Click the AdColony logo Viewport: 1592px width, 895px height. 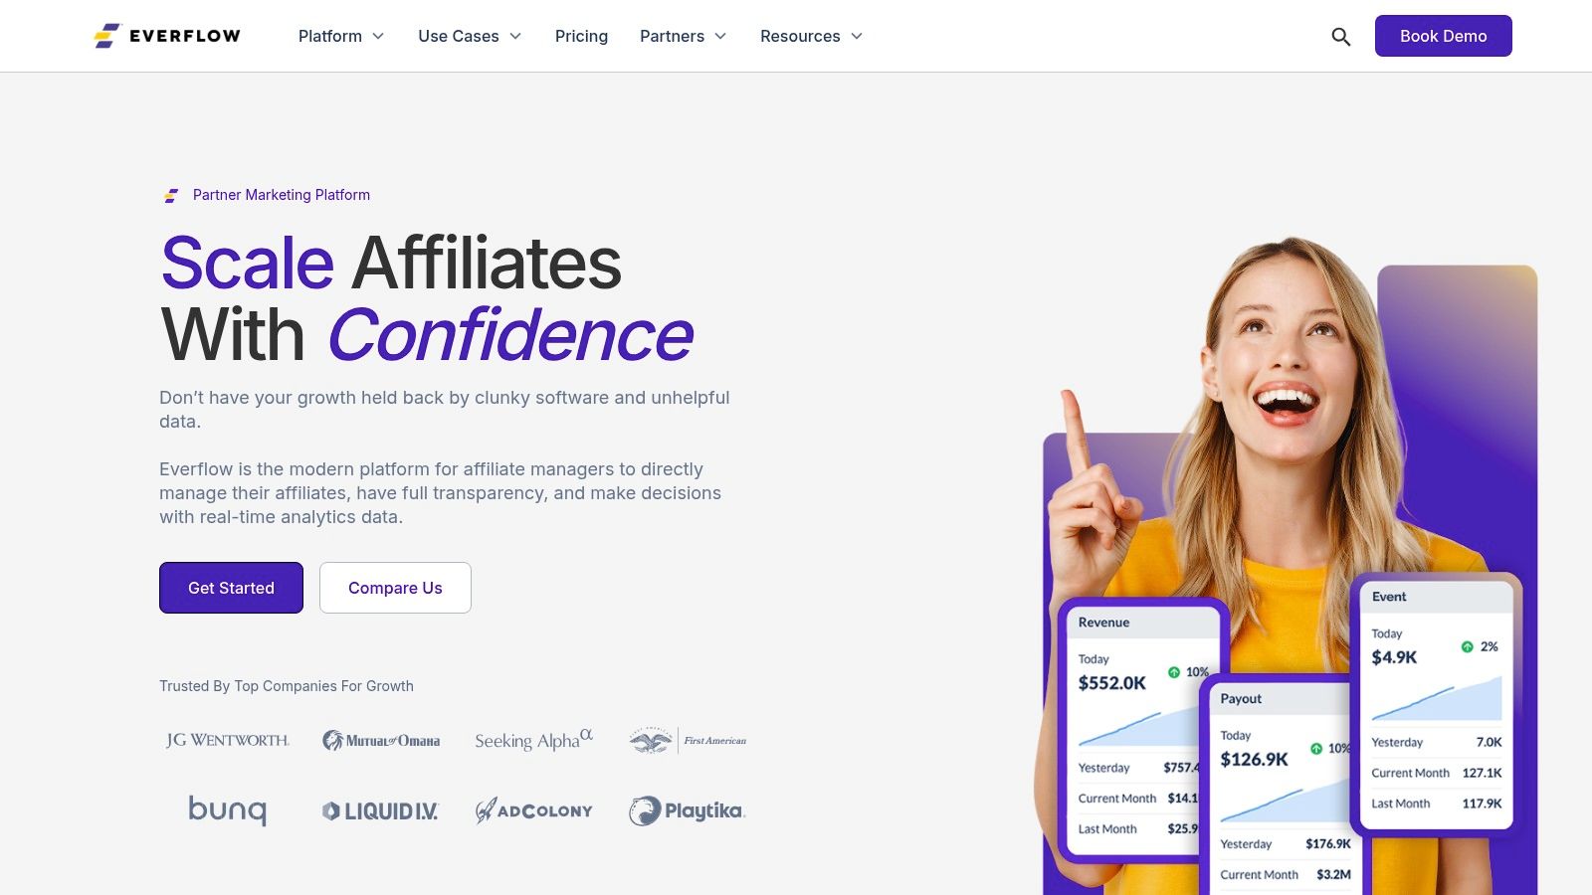click(x=533, y=810)
